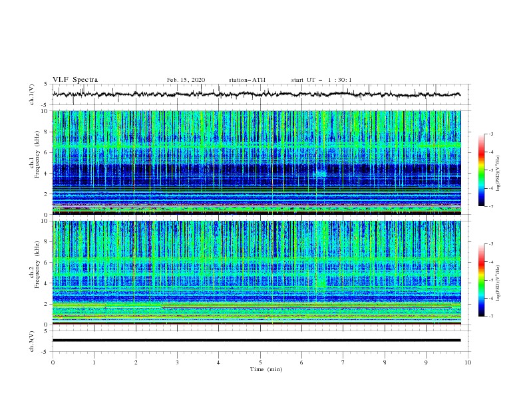Click the 'start UT = 1:30:1' text
Viewport: 527px width, 407px height.
(x=321, y=80)
